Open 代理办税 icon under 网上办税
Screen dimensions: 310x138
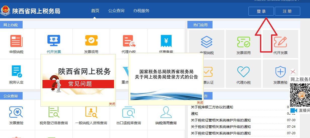pos(129,41)
